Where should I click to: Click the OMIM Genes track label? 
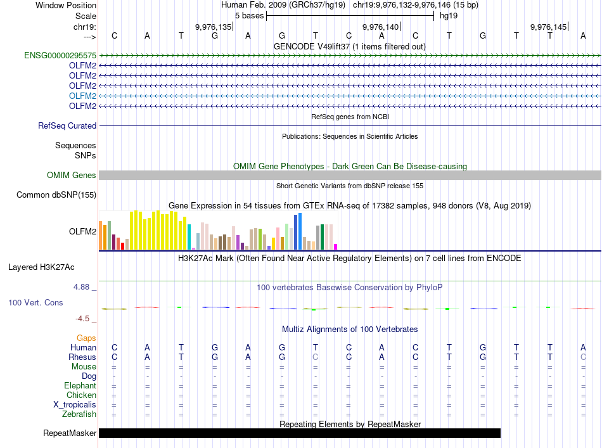[x=72, y=176]
